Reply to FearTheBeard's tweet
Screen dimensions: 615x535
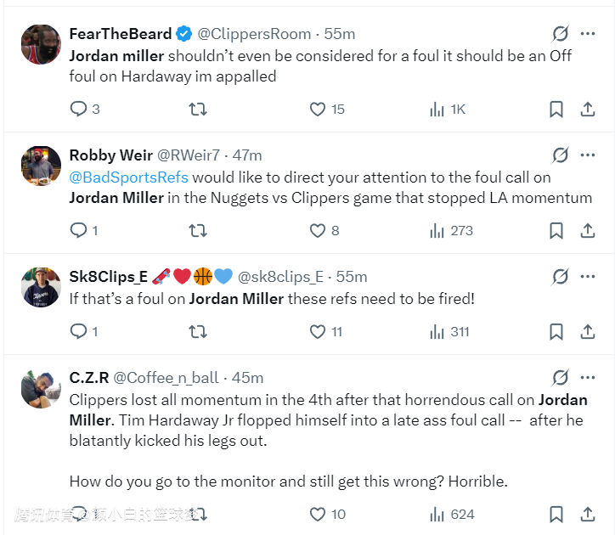pyautogui.click(x=79, y=109)
